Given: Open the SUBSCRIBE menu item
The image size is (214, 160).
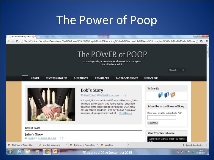Looking at the screenshot, I should point(151,78).
